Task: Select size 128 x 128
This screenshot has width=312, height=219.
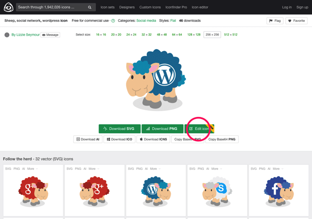Action: [194, 35]
